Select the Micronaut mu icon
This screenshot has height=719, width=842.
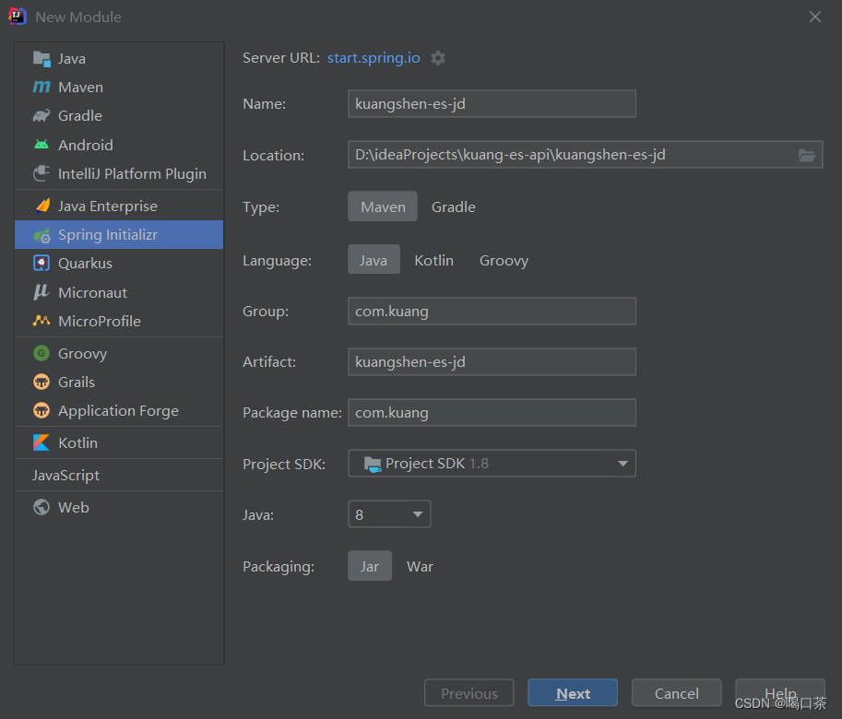[x=42, y=292]
